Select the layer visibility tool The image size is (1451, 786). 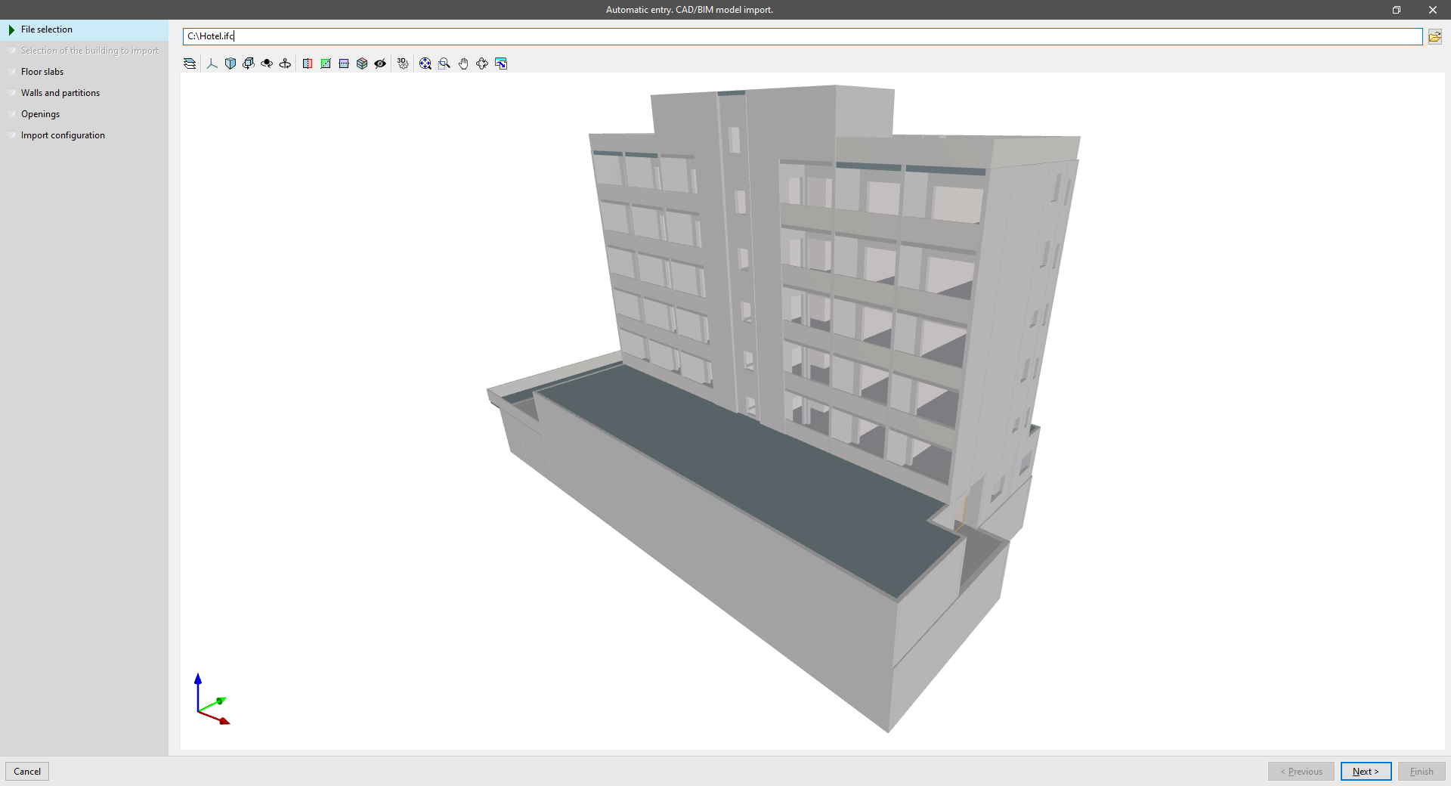click(x=189, y=63)
